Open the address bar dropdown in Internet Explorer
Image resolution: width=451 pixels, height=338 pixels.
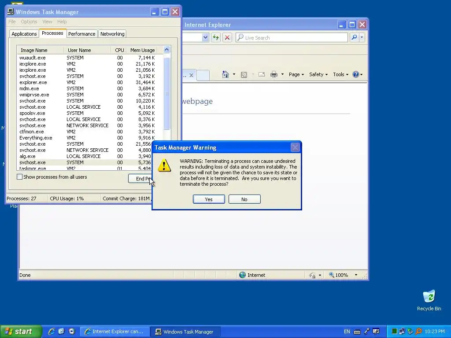click(205, 37)
